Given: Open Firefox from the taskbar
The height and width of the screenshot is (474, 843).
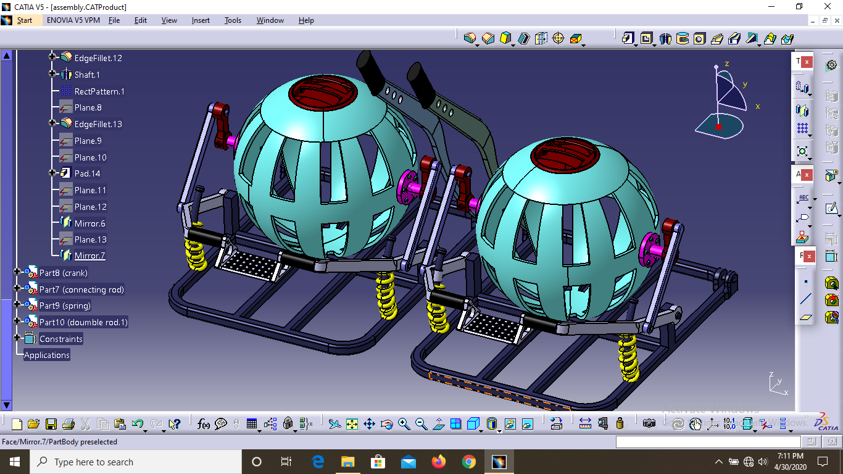Looking at the screenshot, I should [x=439, y=462].
